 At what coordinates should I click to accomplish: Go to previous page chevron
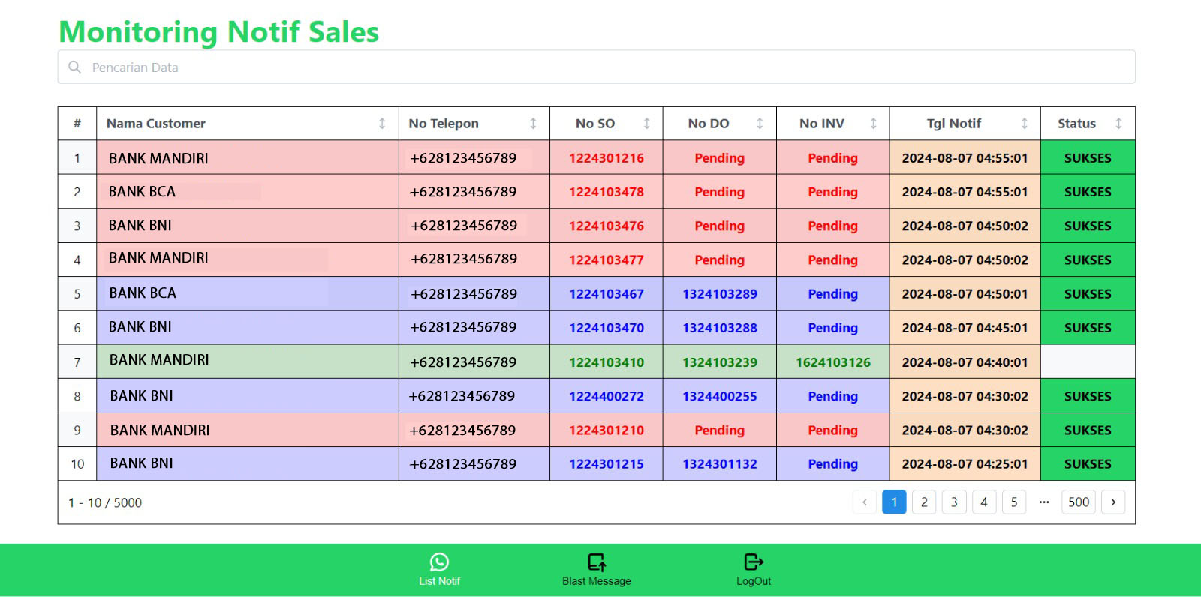tap(865, 502)
